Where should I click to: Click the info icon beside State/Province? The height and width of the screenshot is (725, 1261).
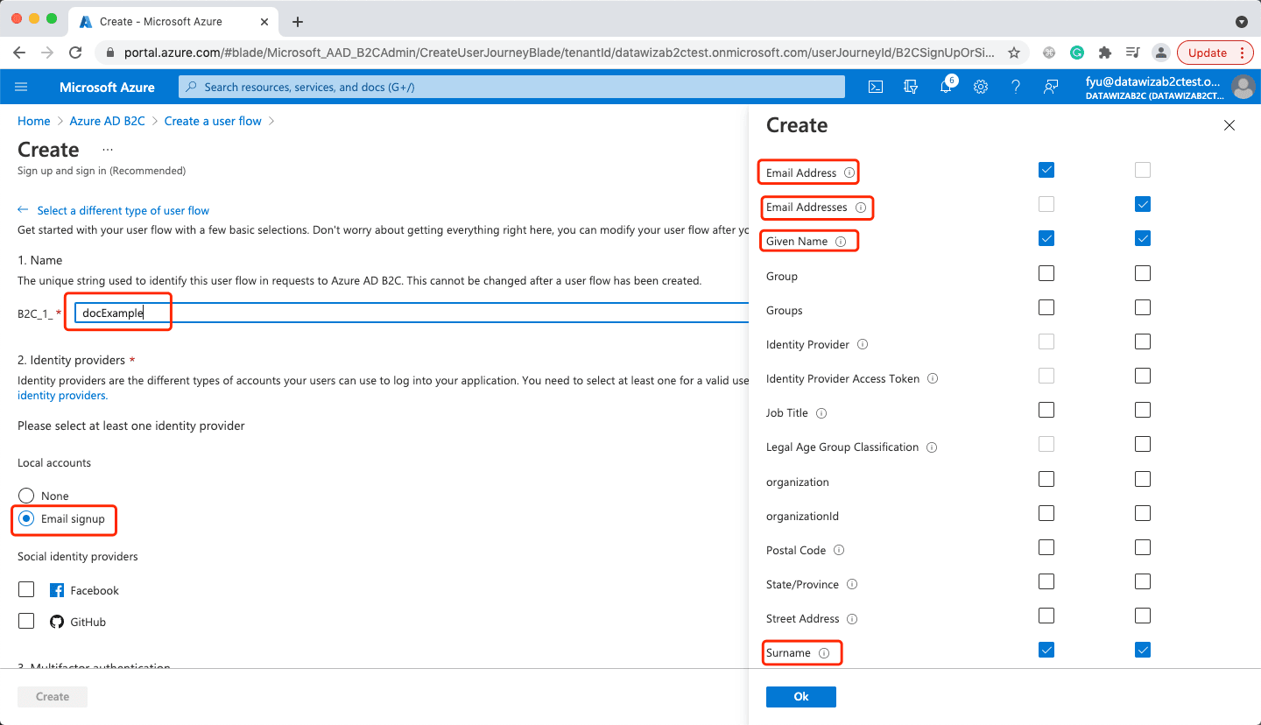pos(852,584)
